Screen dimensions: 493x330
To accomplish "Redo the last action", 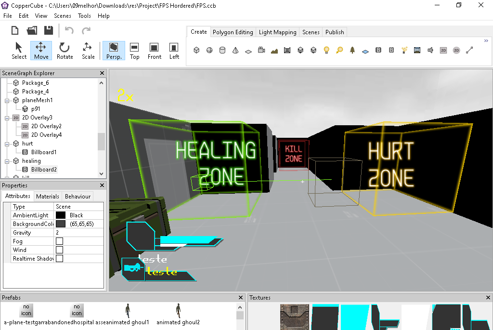I will (86, 30).
